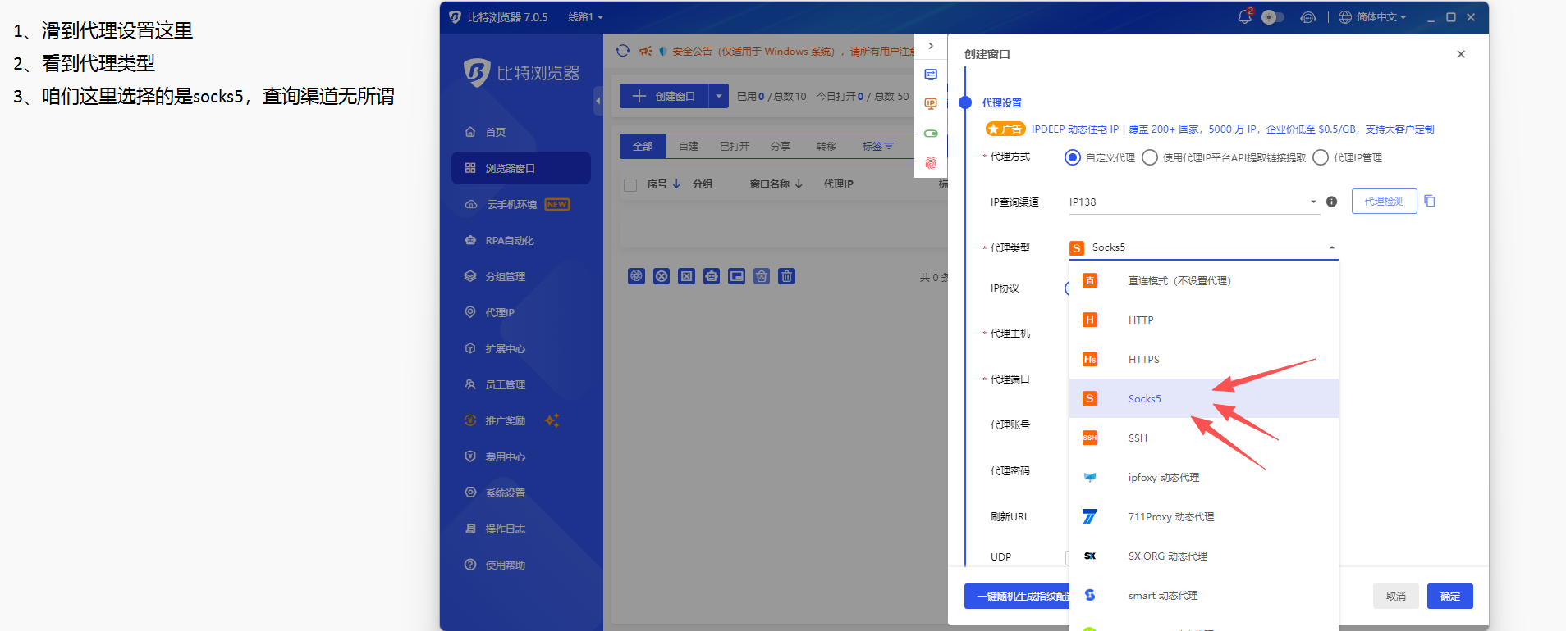Click the copy icon beside 代理检测

point(1430,201)
